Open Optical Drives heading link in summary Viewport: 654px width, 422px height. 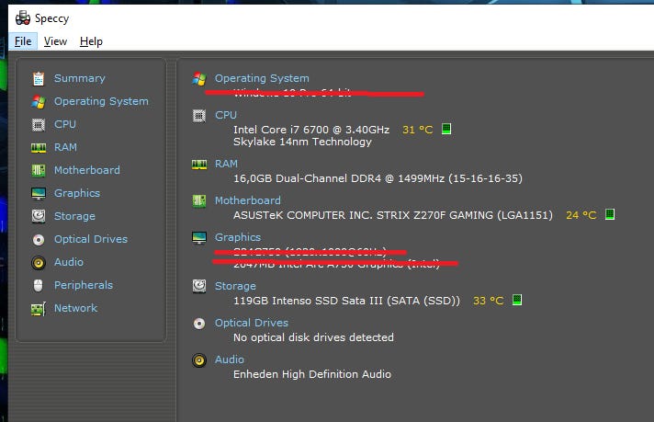(252, 323)
